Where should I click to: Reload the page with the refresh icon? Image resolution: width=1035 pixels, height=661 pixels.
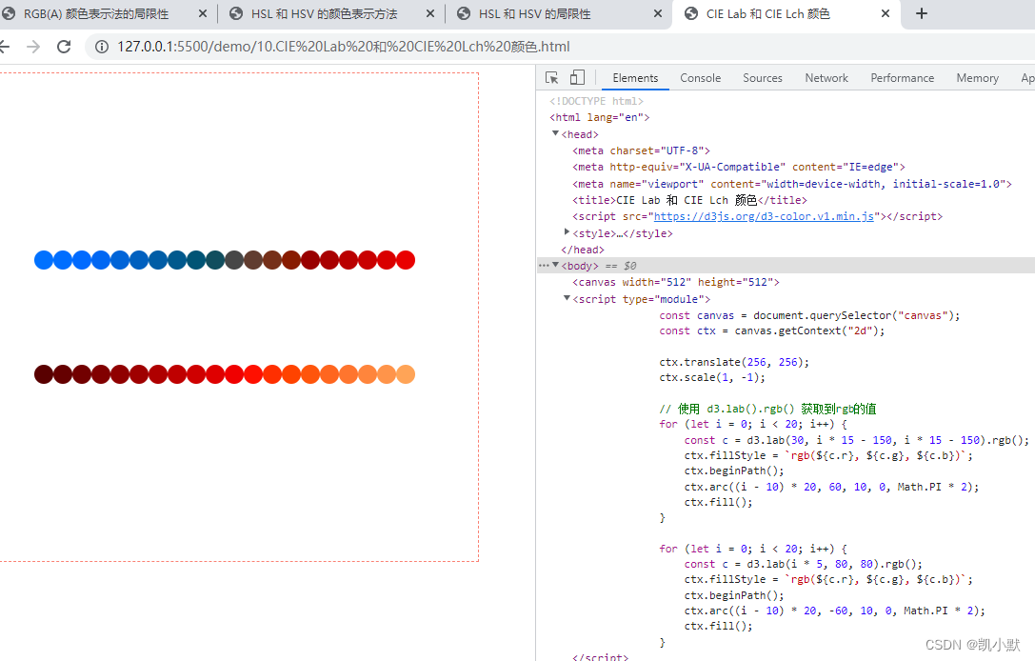pos(64,47)
